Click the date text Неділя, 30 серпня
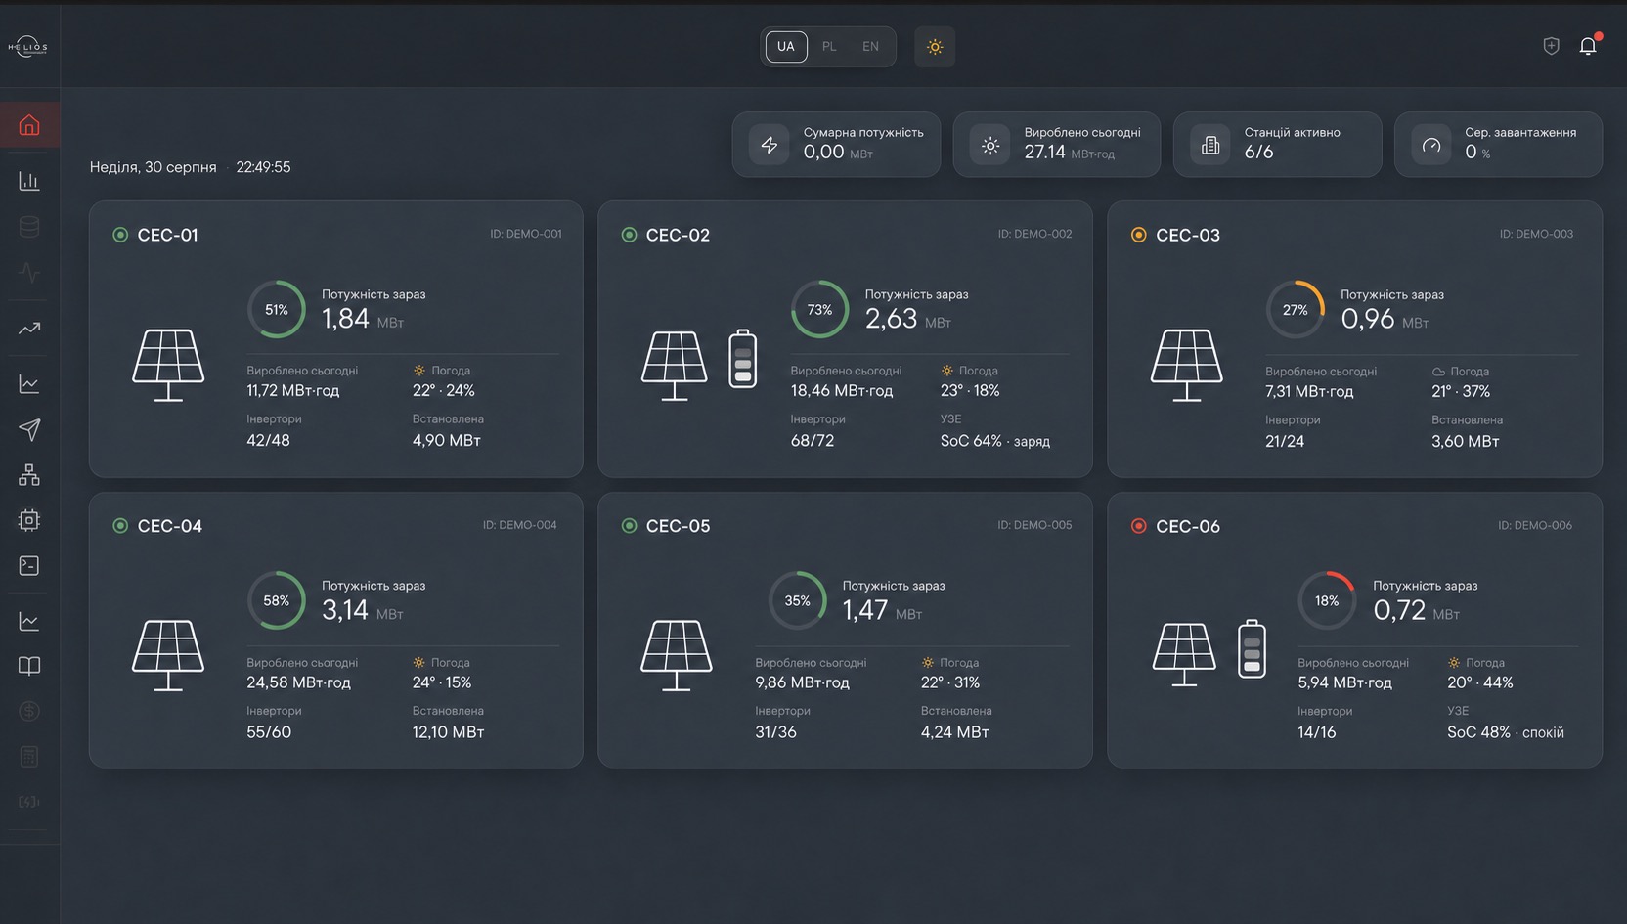Image resolution: width=1627 pixels, height=924 pixels. coord(154,167)
